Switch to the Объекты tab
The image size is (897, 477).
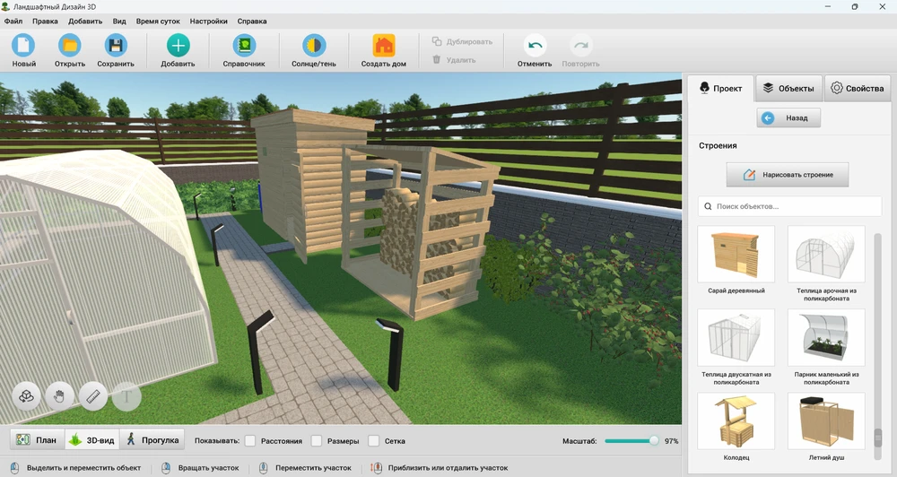click(788, 88)
